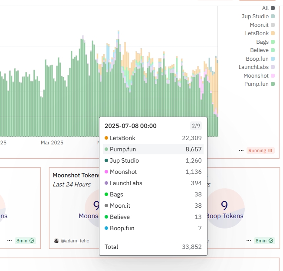Select Pump.fun row in tooltip
The height and width of the screenshot is (271, 283).
point(153,149)
